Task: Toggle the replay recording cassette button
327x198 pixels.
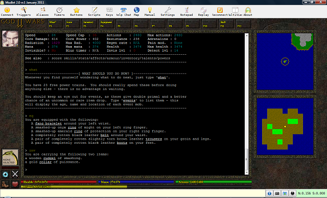Action: click(277, 193)
